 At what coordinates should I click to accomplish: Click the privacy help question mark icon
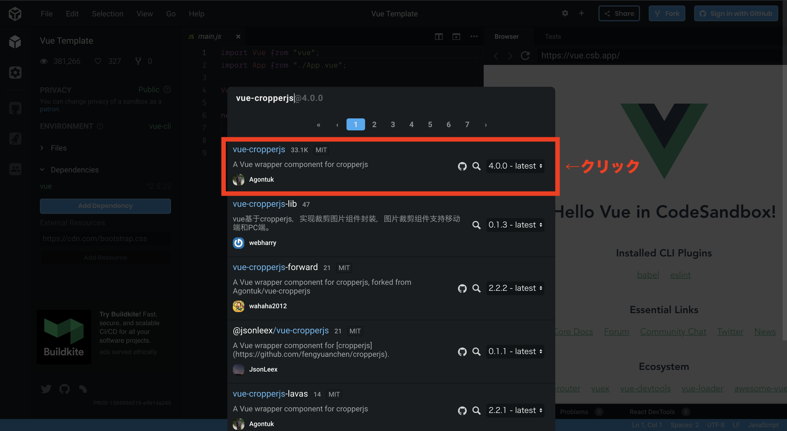pos(167,89)
